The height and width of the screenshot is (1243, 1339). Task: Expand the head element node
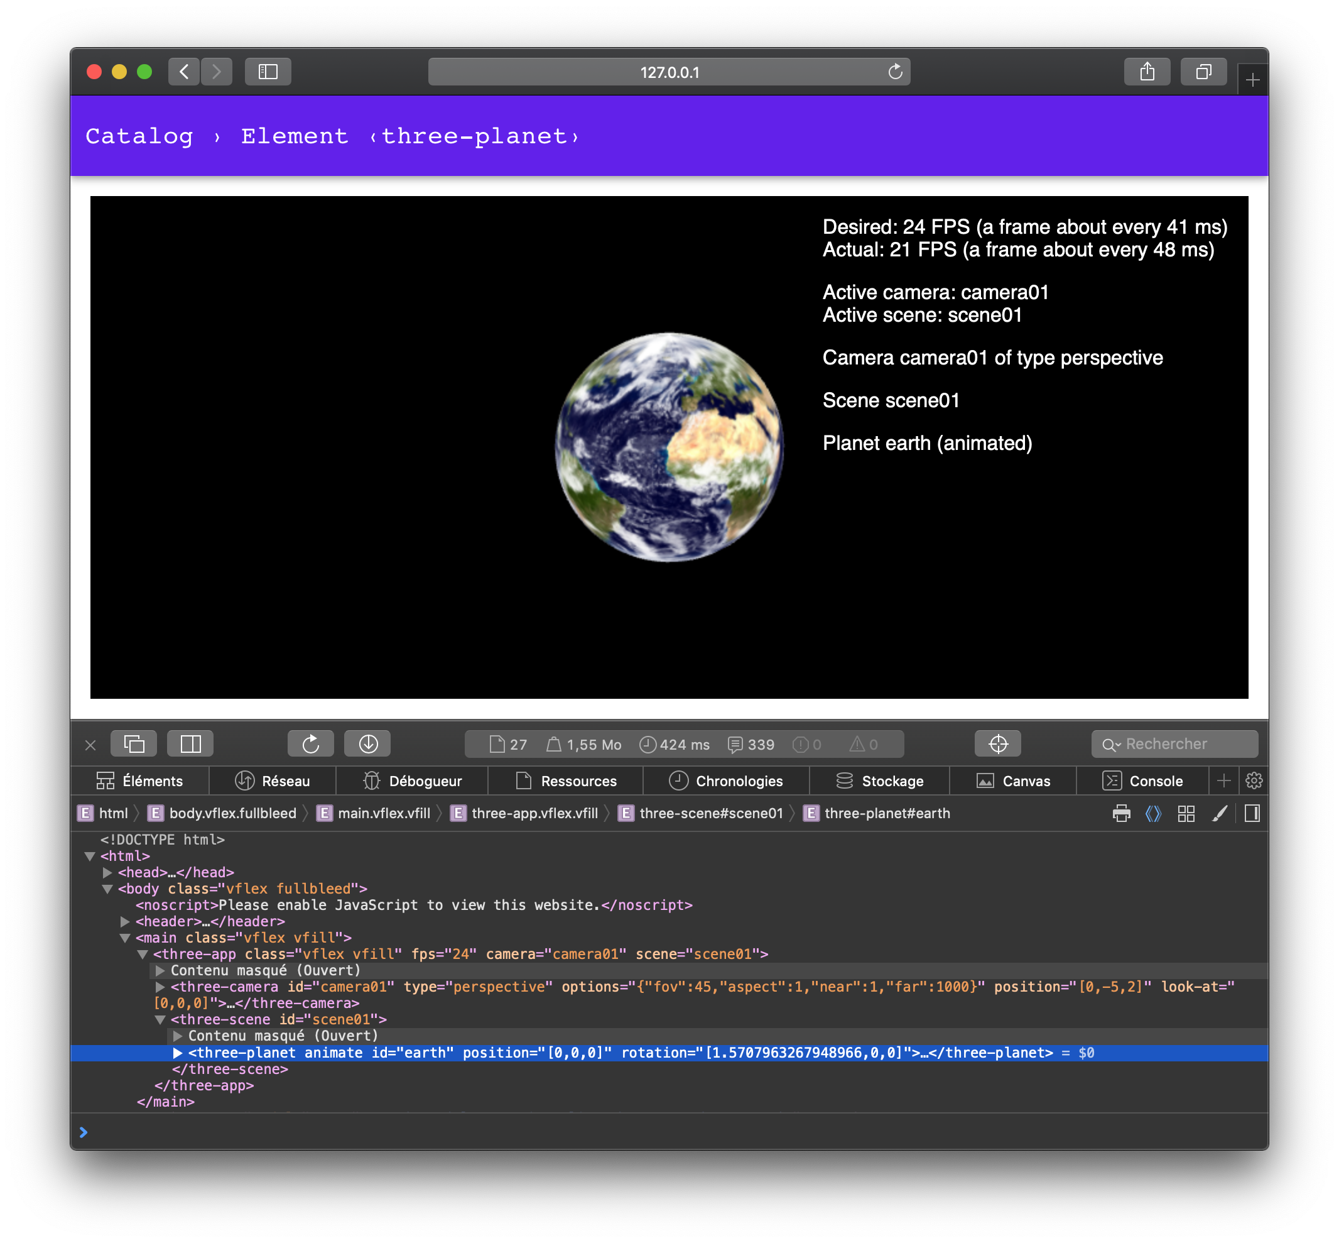(x=107, y=872)
